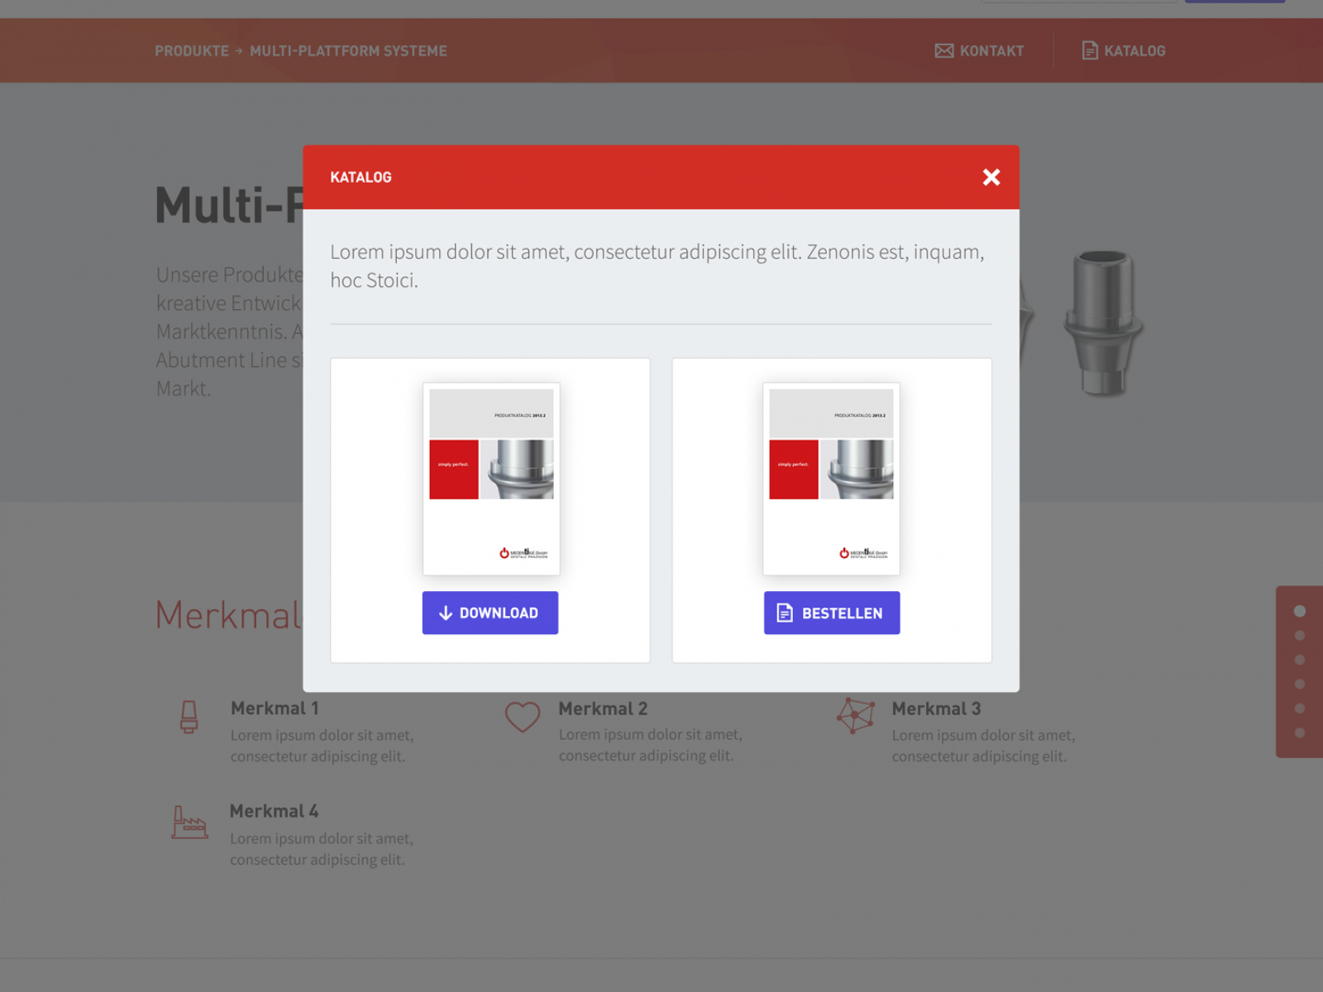Jump to the last side navigation dot
The width and height of the screenshot is (1323, 992).
click(x=1299, y=733)
